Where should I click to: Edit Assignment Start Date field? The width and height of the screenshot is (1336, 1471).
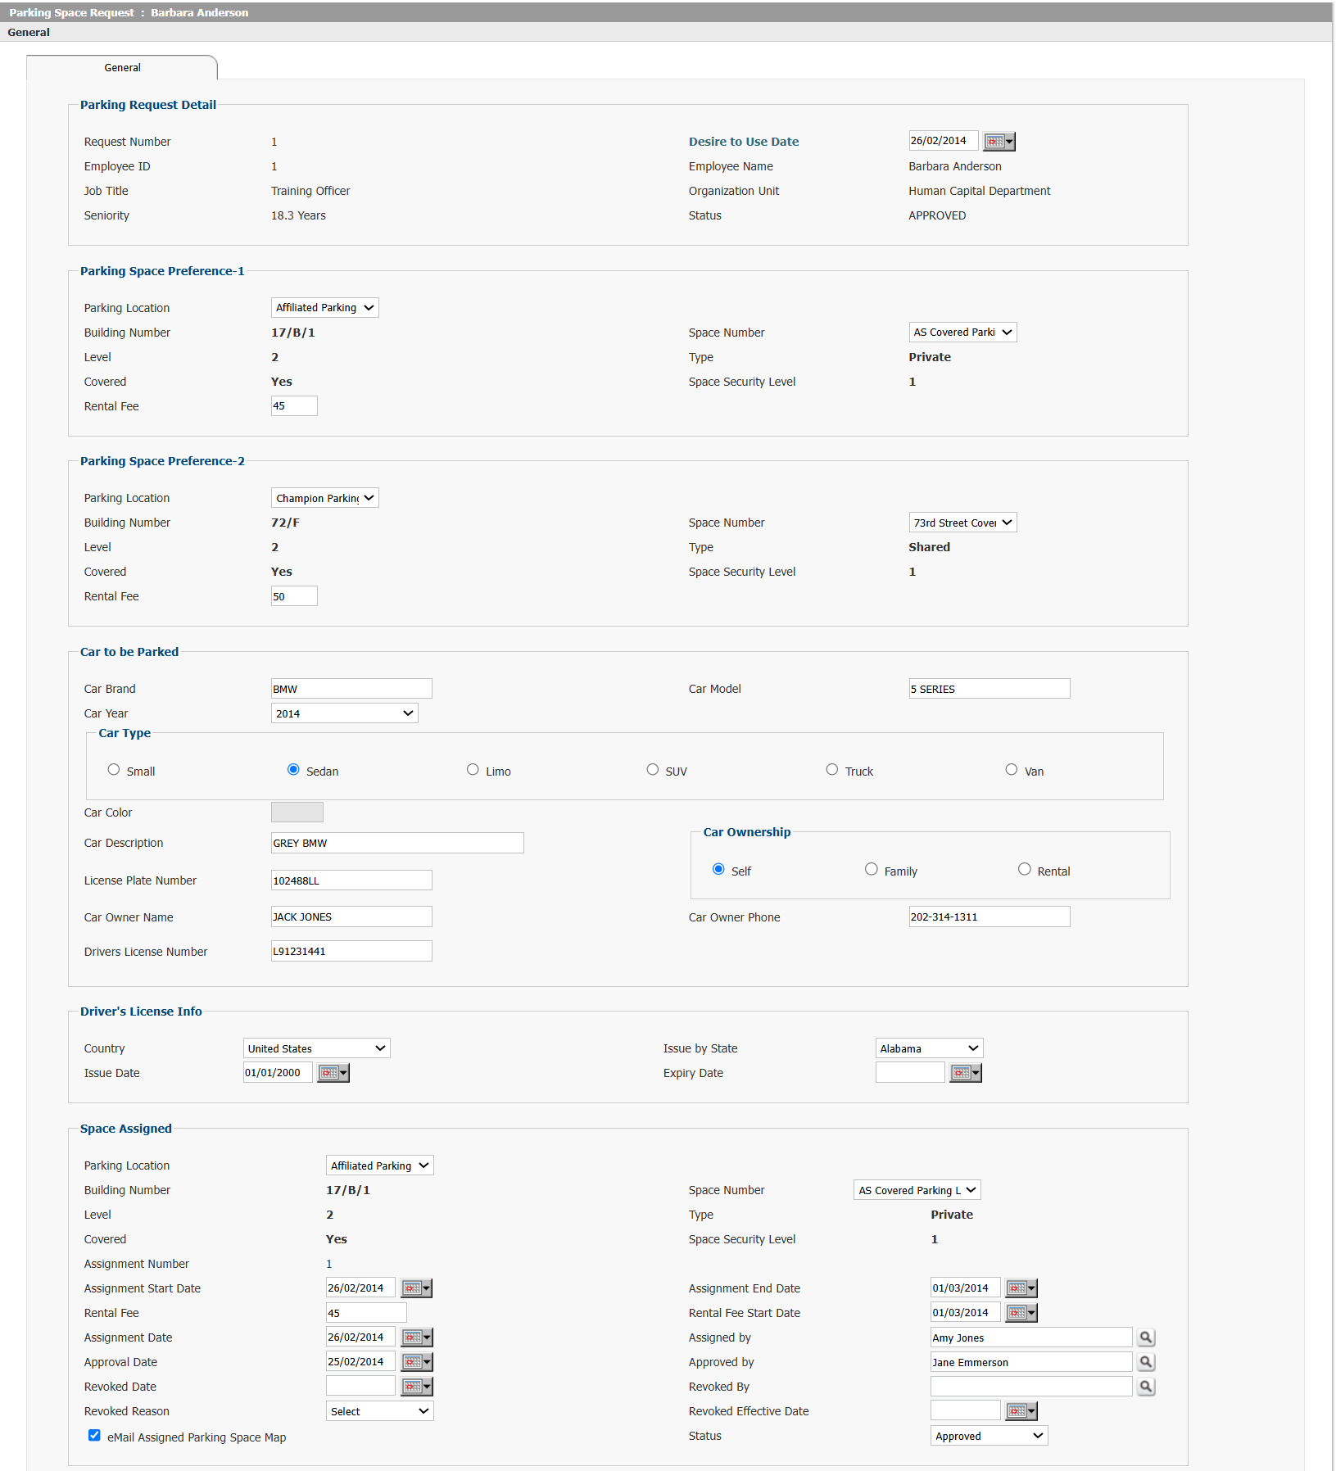(360, 1288)
